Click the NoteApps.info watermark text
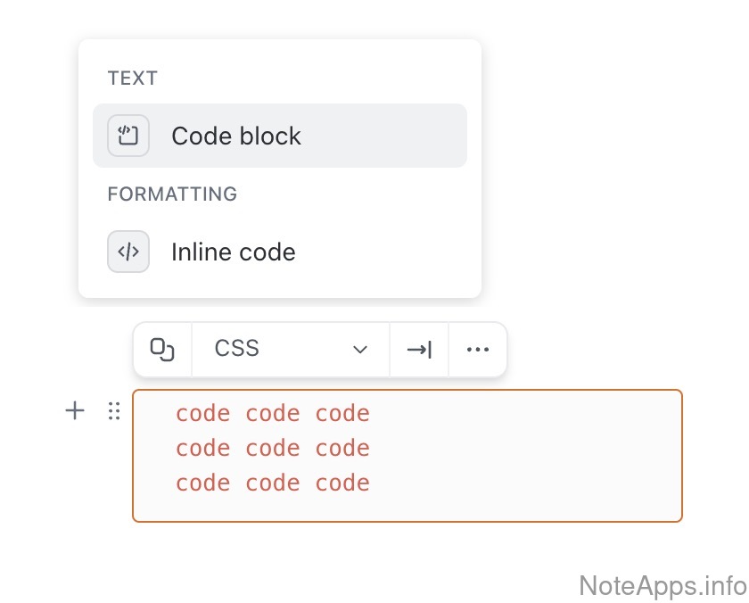The image size is (749, 603). pos(663,585)
